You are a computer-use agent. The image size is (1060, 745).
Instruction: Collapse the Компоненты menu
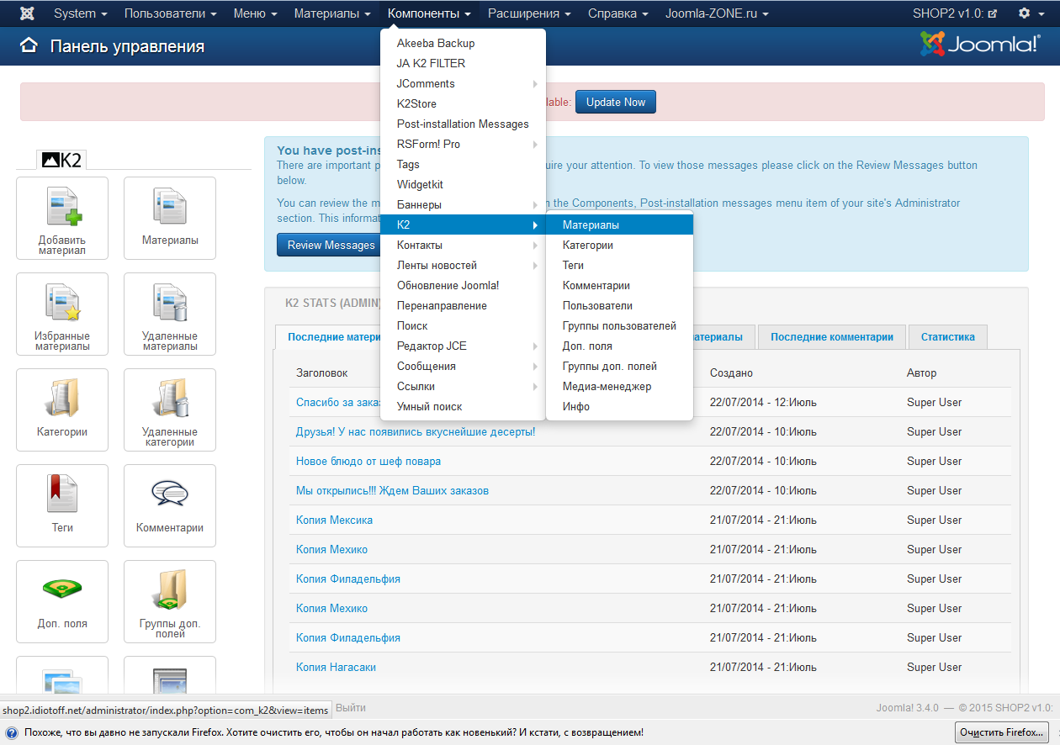[429, 13]
